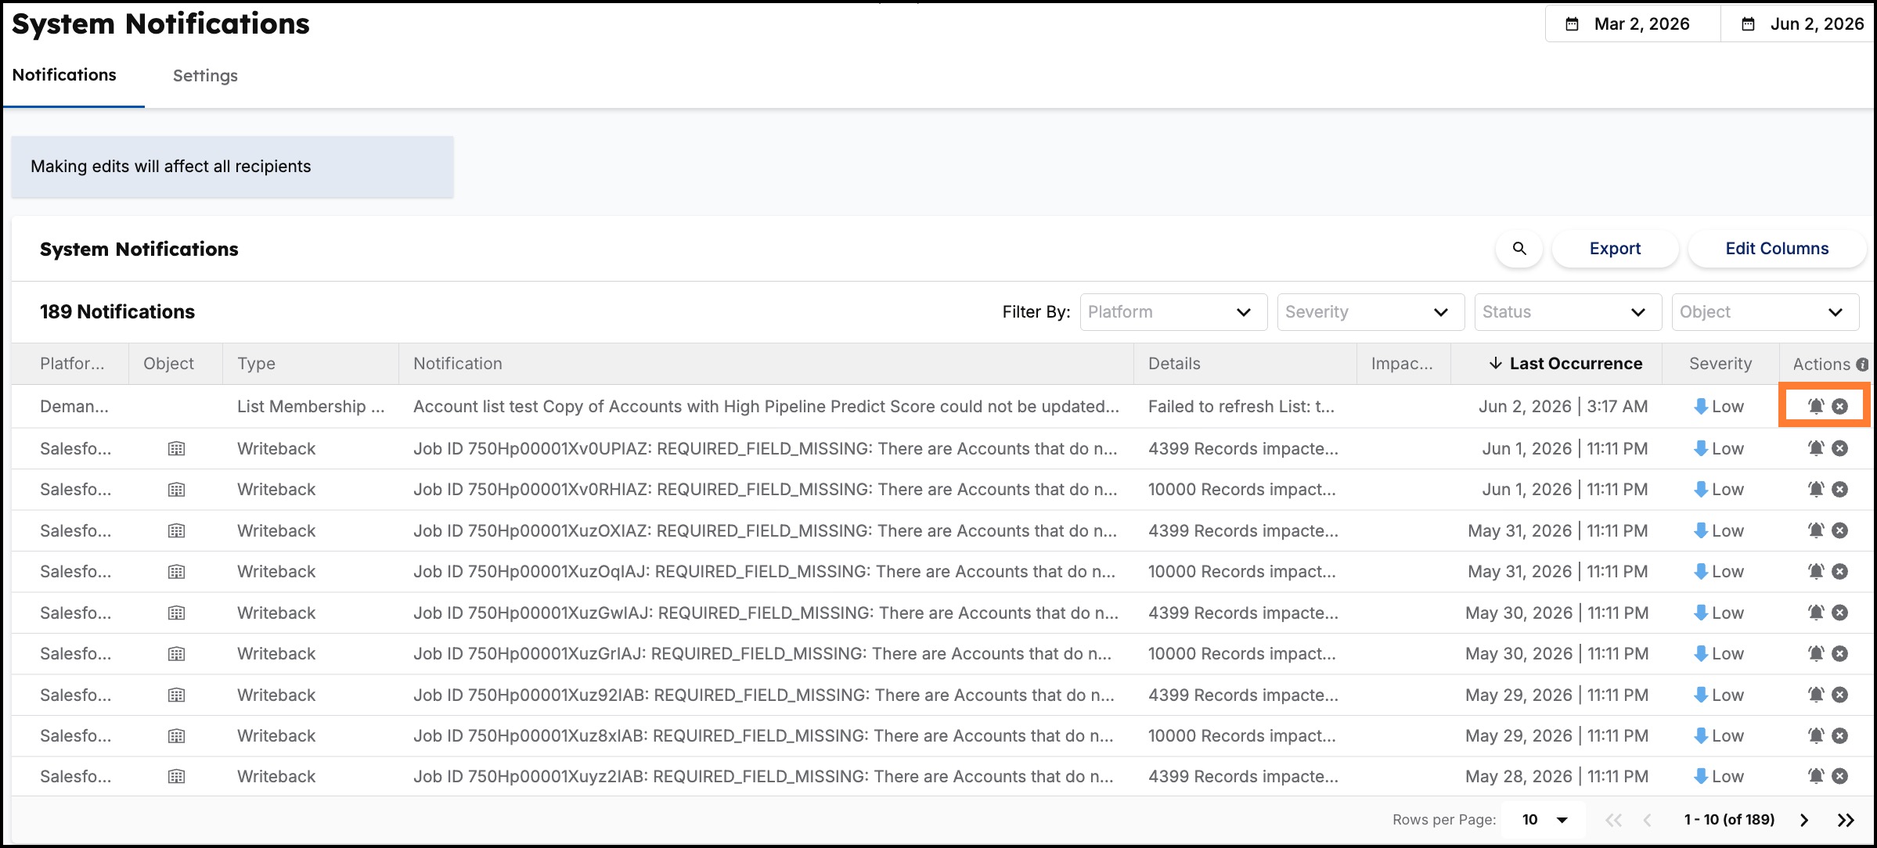Click 10000 Records details in Job 750Hp00001XuzGrIAJ row
This screenshot has width=1877, height=848.
1242,654
